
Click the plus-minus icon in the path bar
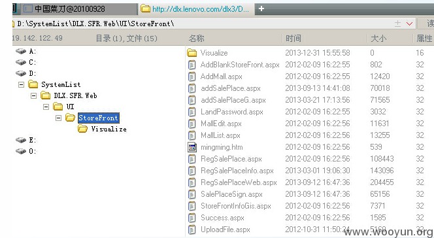click(x=397, y=24)
